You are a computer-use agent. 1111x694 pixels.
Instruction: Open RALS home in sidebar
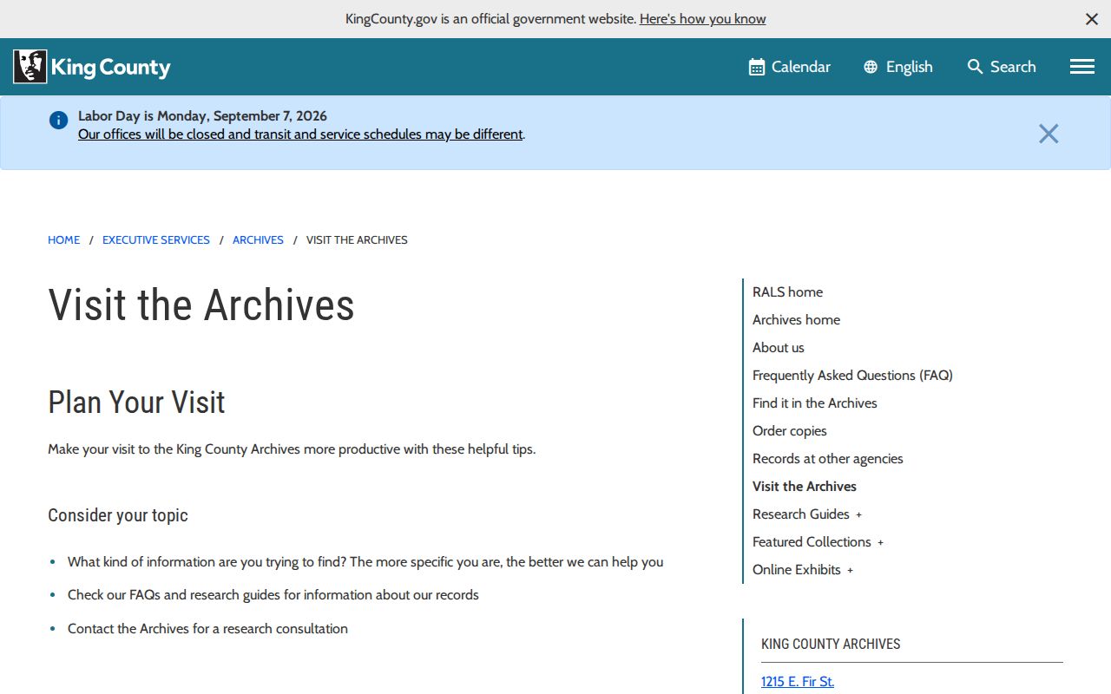787,292
